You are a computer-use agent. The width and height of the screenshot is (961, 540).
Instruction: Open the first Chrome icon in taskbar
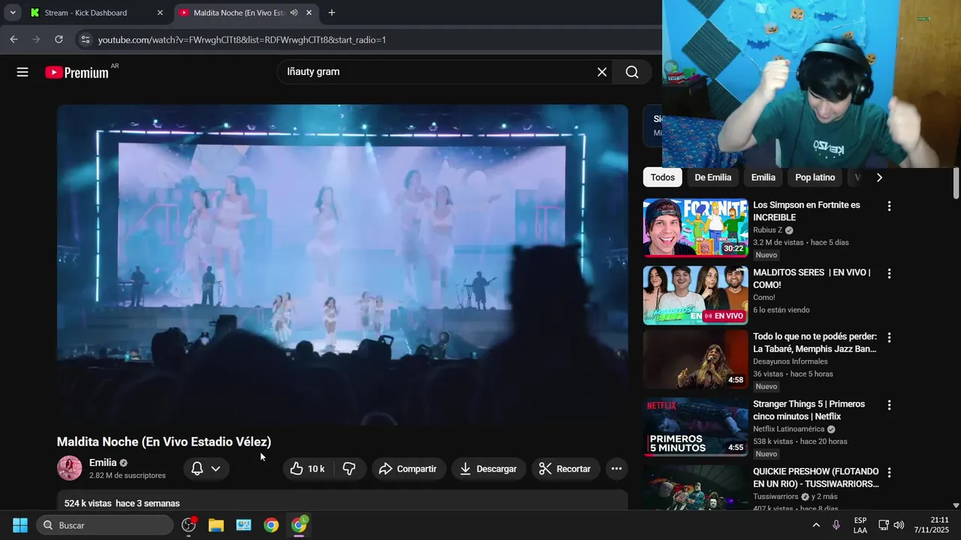pos(271,525)
